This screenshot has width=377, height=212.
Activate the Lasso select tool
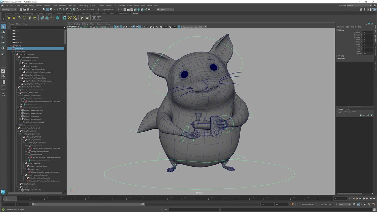[x=3, y=32]
